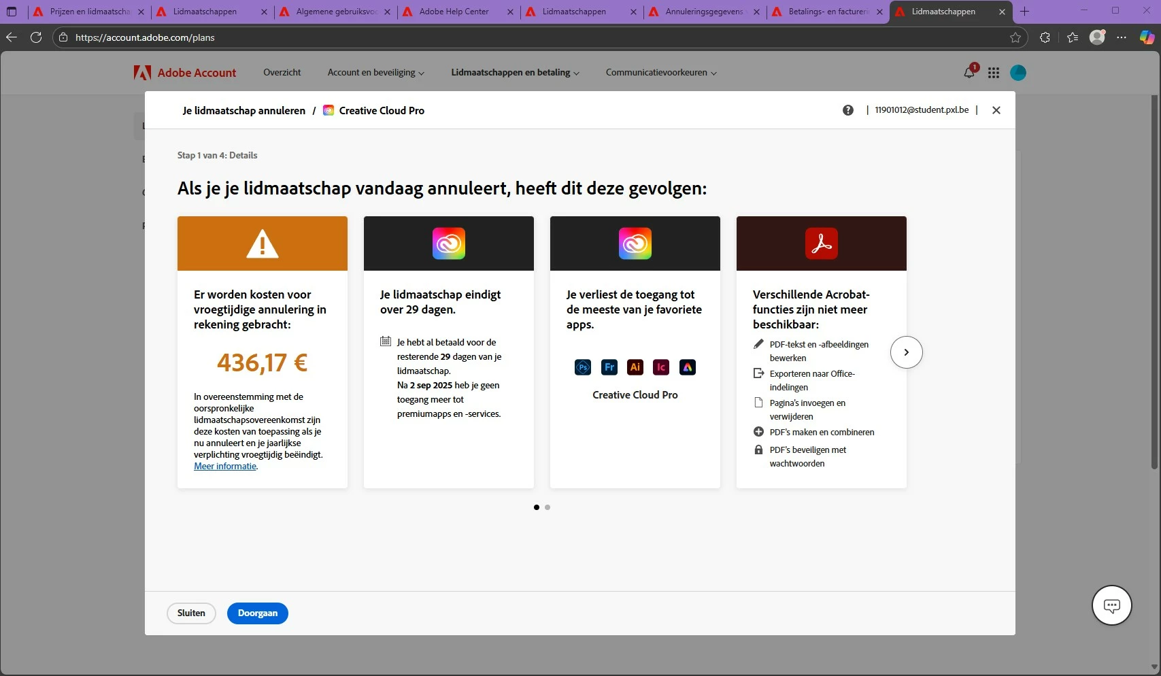
Task: Click the Adobe Account logo
Action: point(184,73)
